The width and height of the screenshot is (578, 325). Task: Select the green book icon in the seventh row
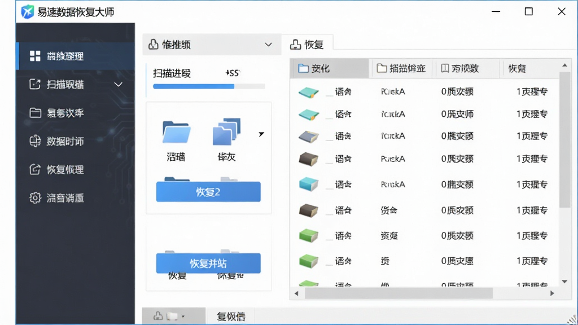tap(309, 235)
